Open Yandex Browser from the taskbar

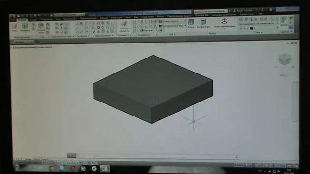click(x=94, y=169)
